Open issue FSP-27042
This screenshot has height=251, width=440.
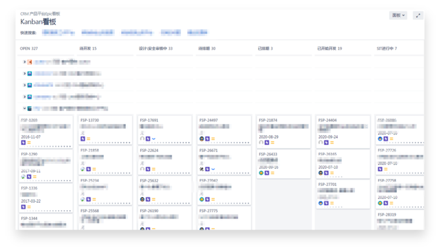pyautogui.click(x=209, y=181)
